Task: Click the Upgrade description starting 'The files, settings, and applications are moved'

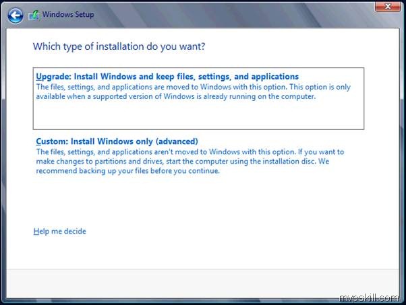Action: [x=193, y=92]
